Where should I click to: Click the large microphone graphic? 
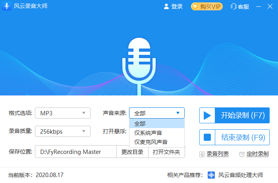point(139,66)
